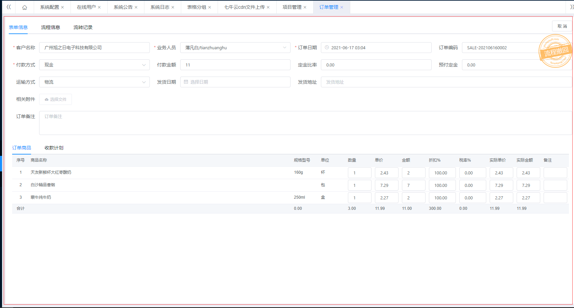Click the 订单备注 text area

[304, 123]
